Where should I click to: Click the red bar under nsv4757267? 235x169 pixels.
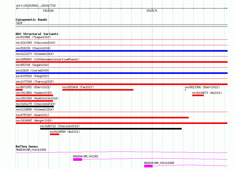[x=102, y=118]
